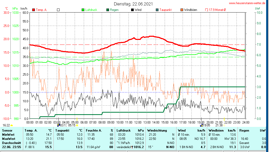The width and height of the screenshot is (269, 152).
Task: Click the 17.9 Monat-Ø legend label
Action: [217, 10]
